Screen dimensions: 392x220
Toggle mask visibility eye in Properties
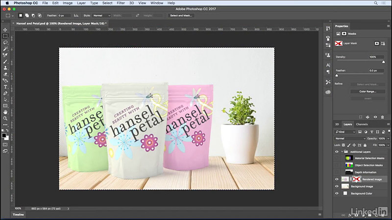[x=375, y=117]
